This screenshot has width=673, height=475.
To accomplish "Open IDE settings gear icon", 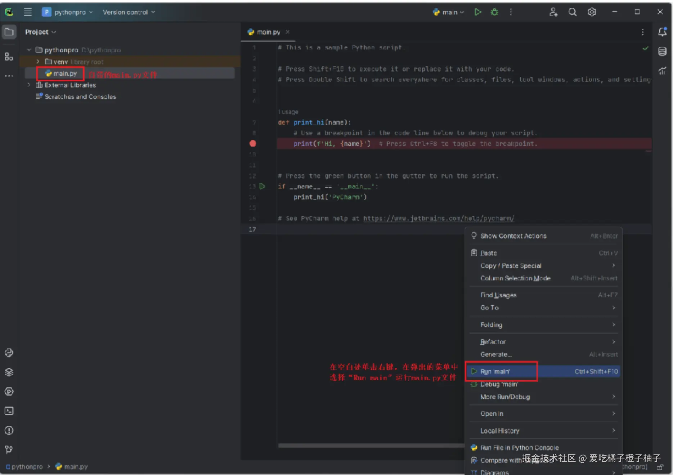I will [x=592, y=12].
